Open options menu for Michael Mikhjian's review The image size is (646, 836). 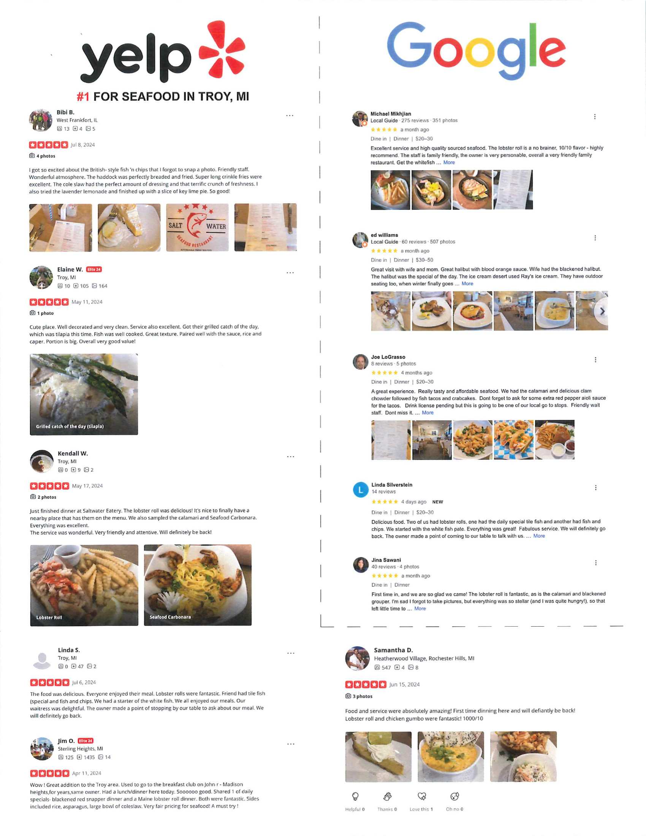[595, 116]
